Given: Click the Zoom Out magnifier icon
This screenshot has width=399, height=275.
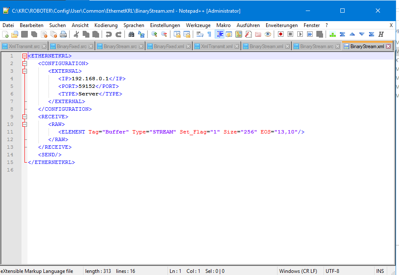Looking at the screenshot, I should [x=164, y=34].
